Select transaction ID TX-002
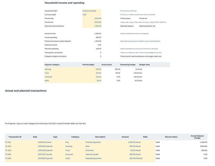The height and width of the screenshot is (166, 215). [8, 146]
